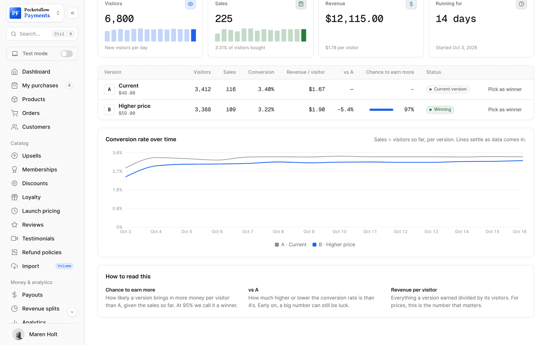The image size is (553, 345).
Task: Click the Revenue splits pie icon
Action: point(15,309)
